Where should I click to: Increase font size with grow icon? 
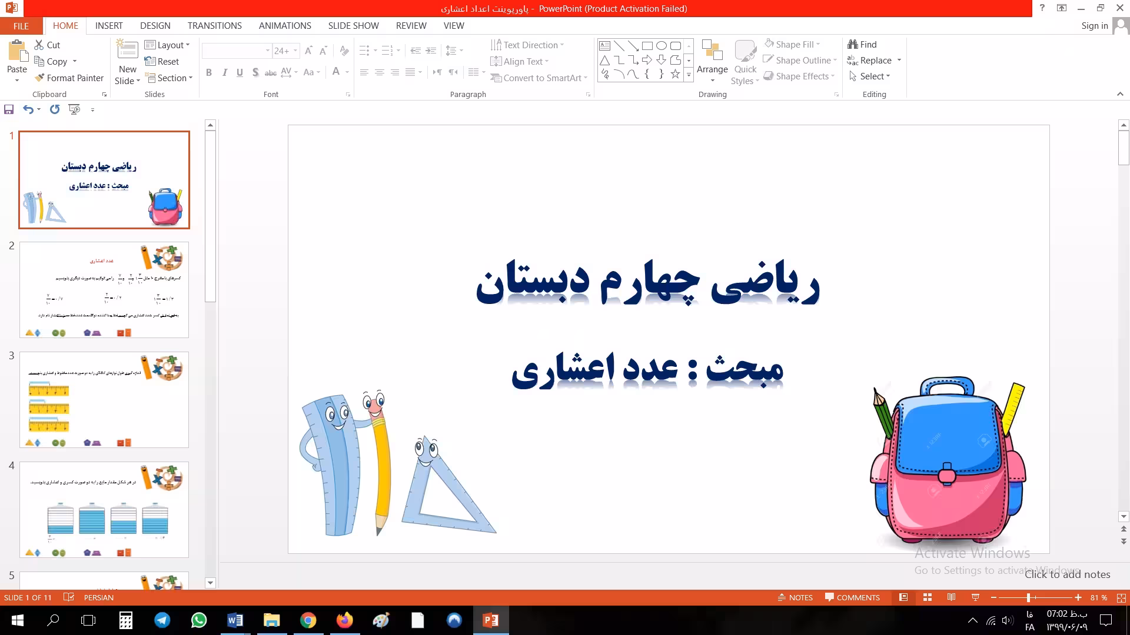coord(308,51)
